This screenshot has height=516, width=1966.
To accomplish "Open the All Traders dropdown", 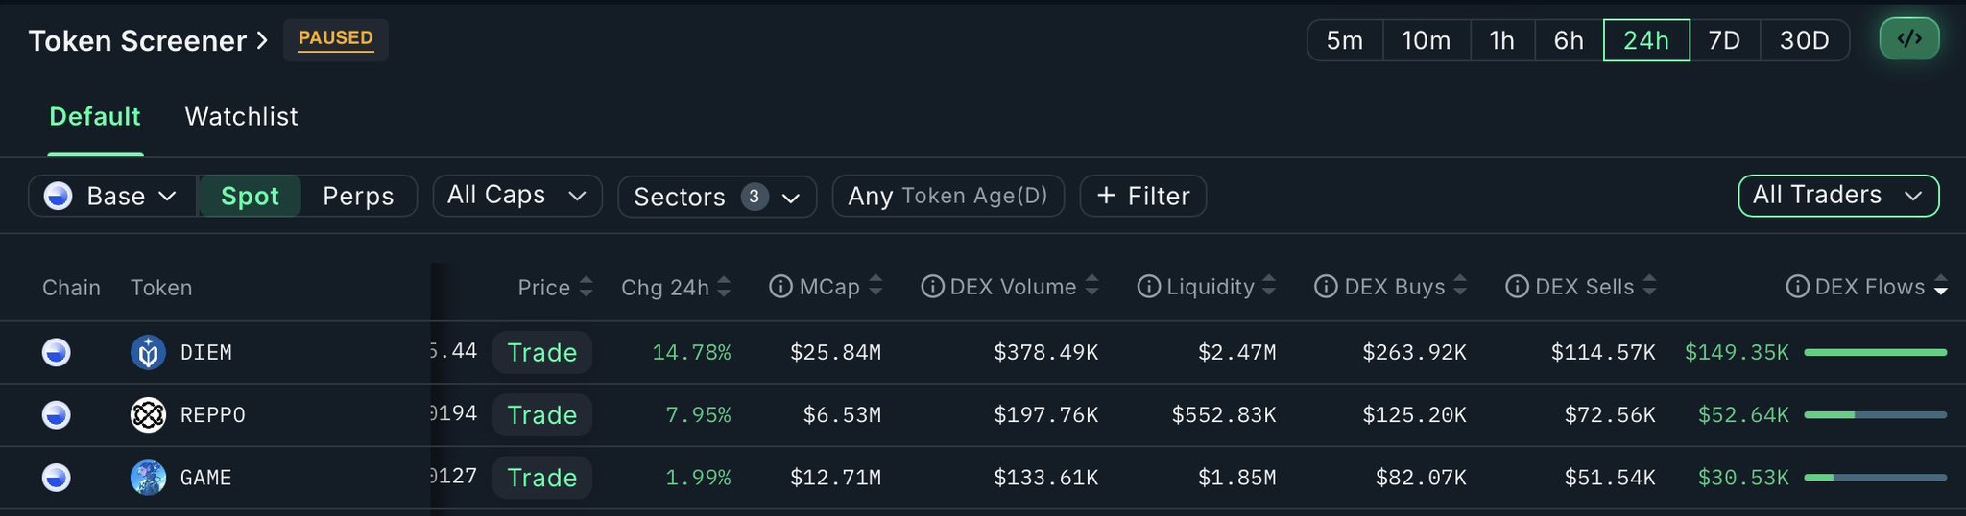I will 1837,196.
